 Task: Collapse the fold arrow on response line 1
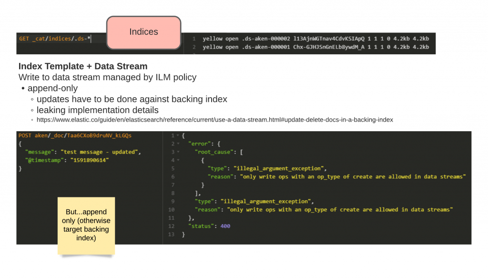178,135
